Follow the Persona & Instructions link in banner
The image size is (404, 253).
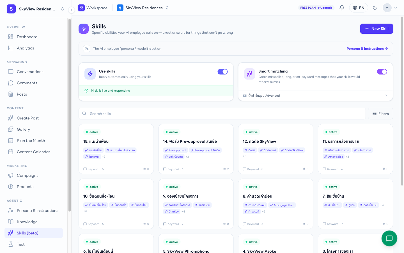(x=367, y=49)
